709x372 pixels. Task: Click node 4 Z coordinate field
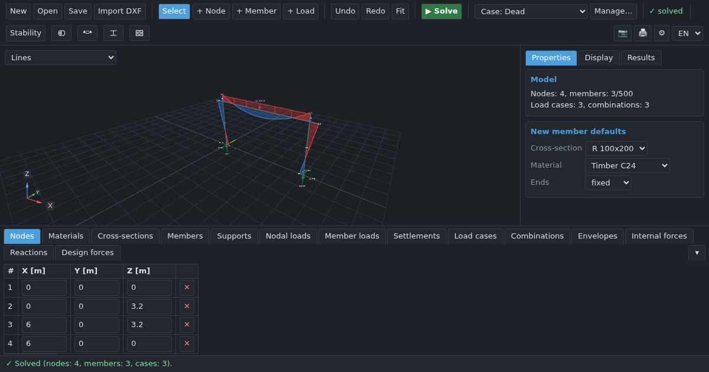(149, 344)
